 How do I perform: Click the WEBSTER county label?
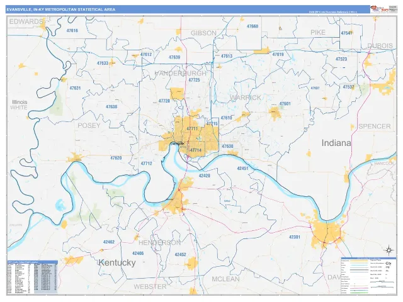150,287
